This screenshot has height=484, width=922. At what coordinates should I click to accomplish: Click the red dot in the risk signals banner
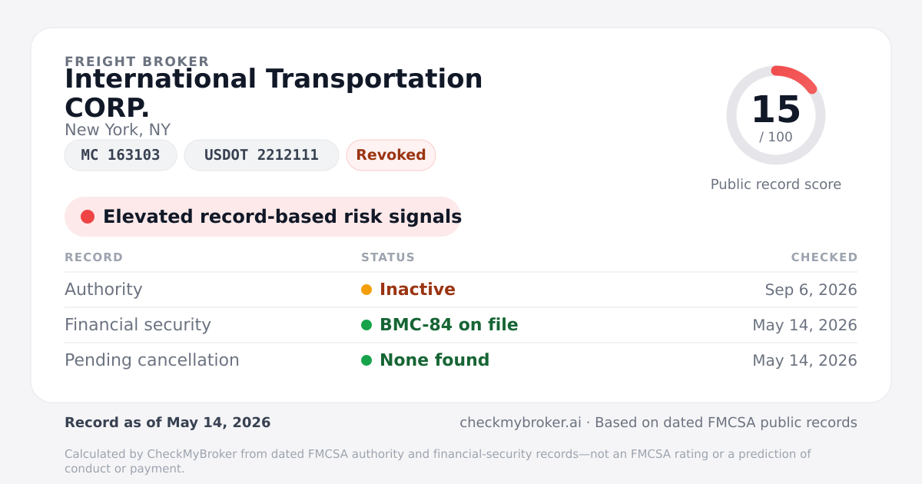tap(88, 217)
